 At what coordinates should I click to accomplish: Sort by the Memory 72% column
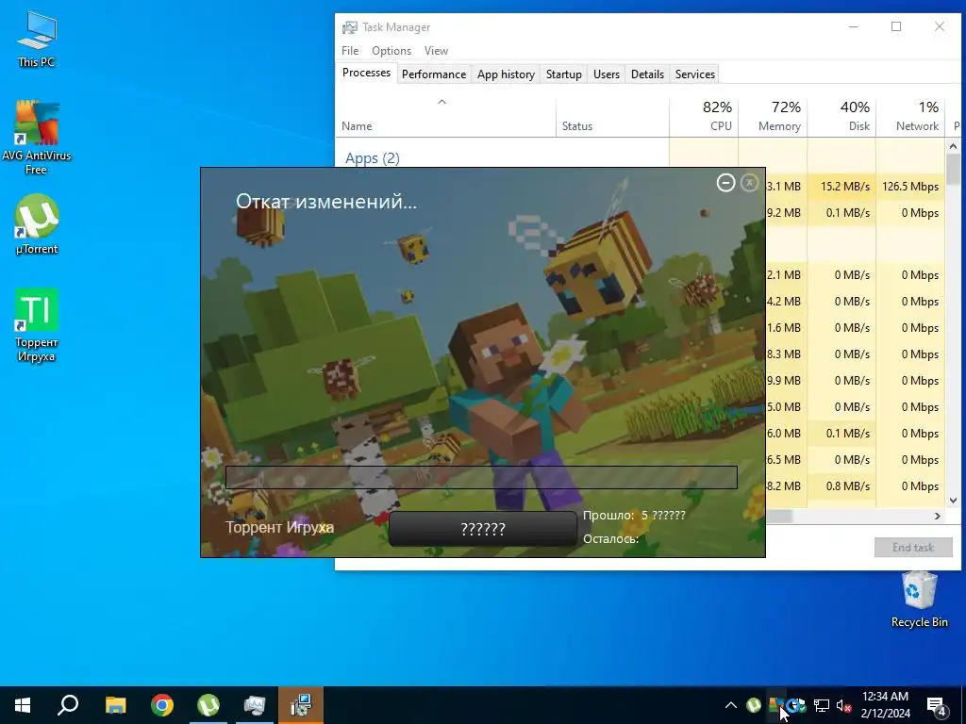[x=773, y=116]
